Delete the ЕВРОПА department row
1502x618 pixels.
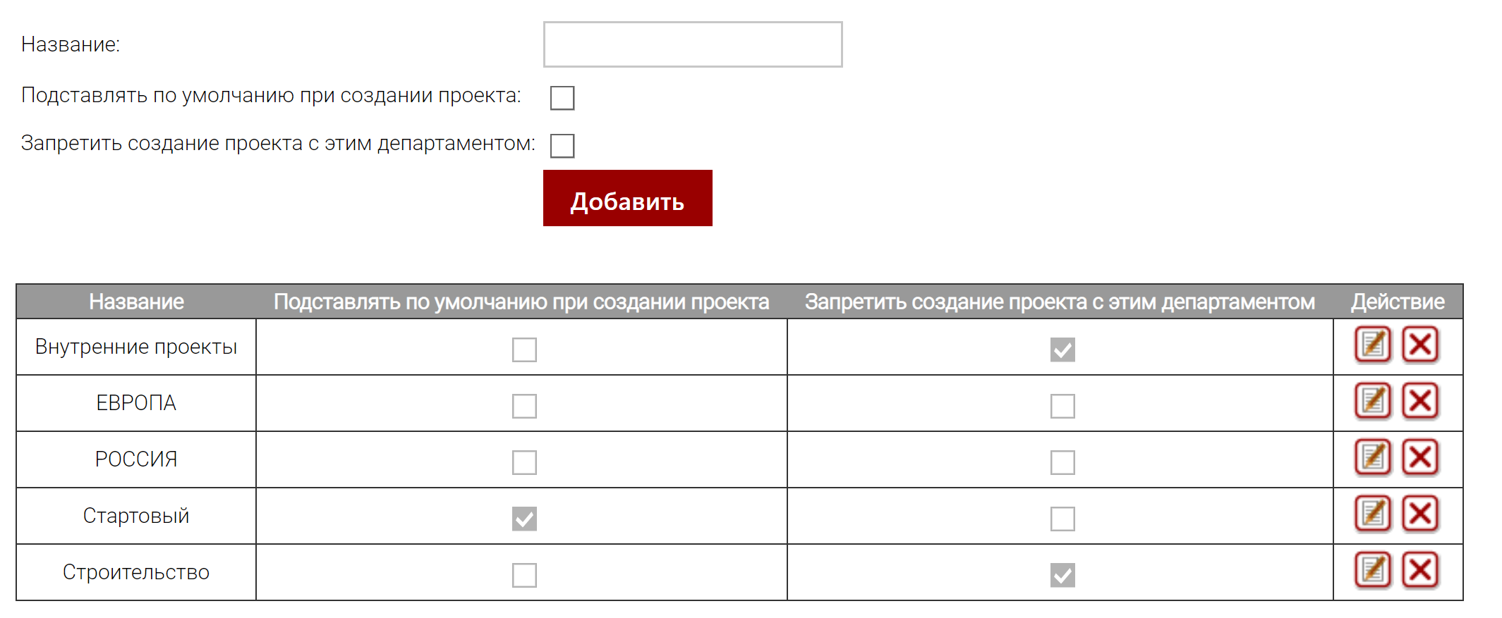coord(1419,401)
